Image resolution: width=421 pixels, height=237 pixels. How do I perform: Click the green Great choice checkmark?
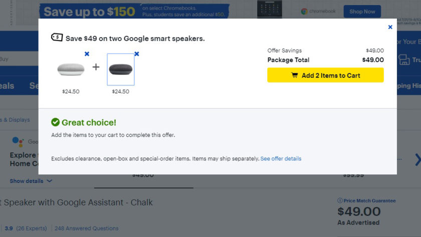pyautogui.click(x=55, y=122)
